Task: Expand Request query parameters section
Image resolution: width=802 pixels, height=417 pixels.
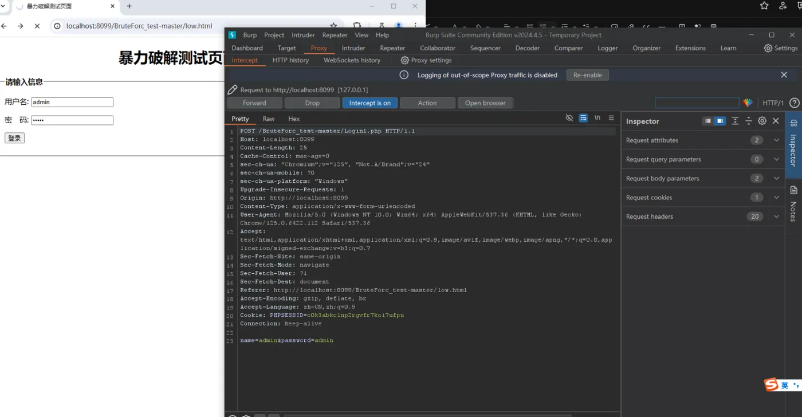Action: [x=703, y=159]
